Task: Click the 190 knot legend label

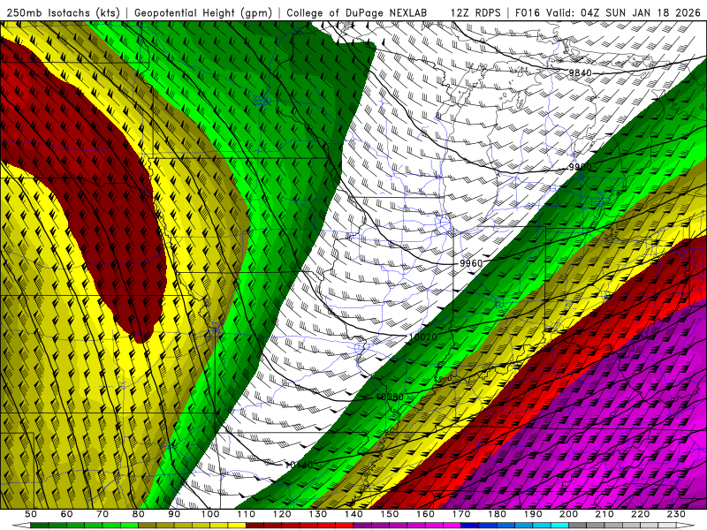Action: pos(534,514)
